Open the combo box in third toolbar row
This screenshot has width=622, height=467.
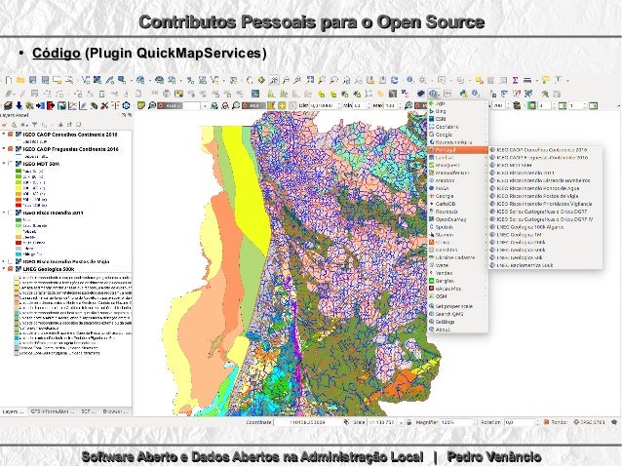point(196,106)
